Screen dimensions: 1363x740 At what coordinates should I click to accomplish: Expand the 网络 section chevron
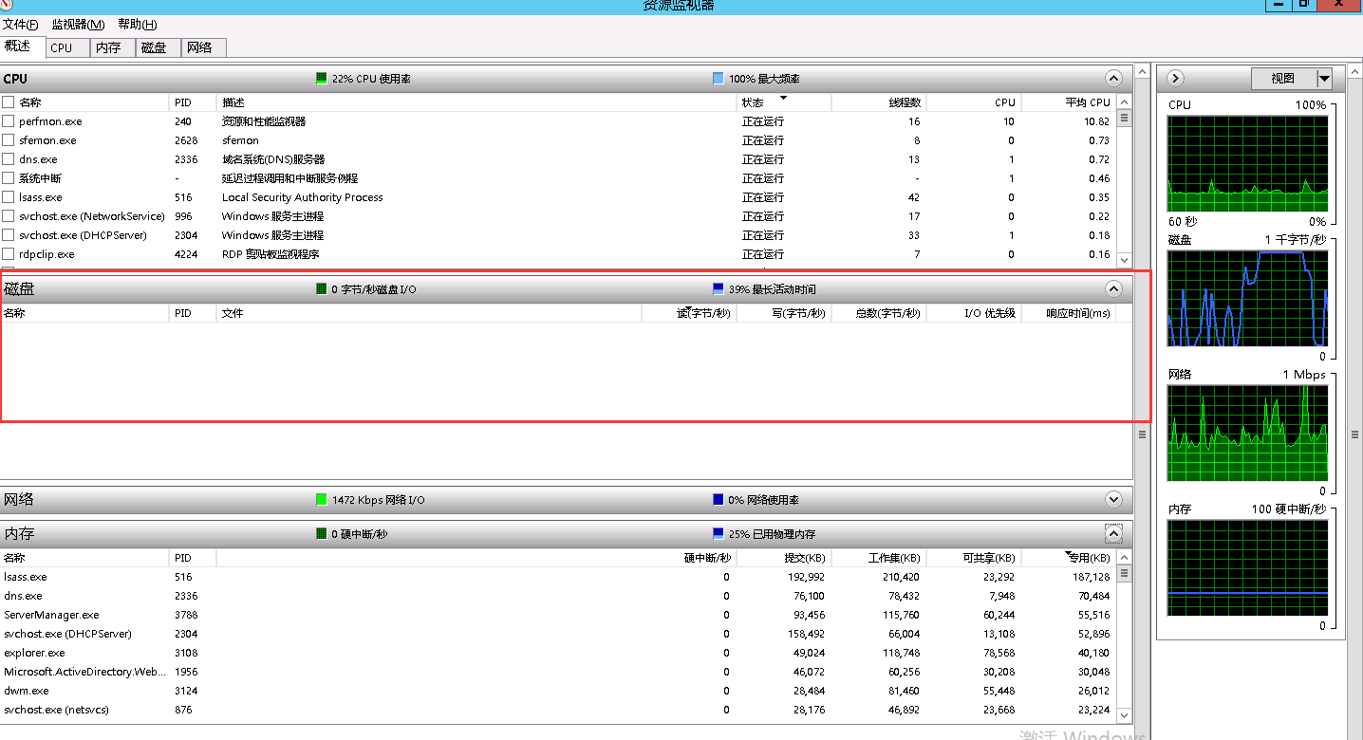click(1114, 499)
